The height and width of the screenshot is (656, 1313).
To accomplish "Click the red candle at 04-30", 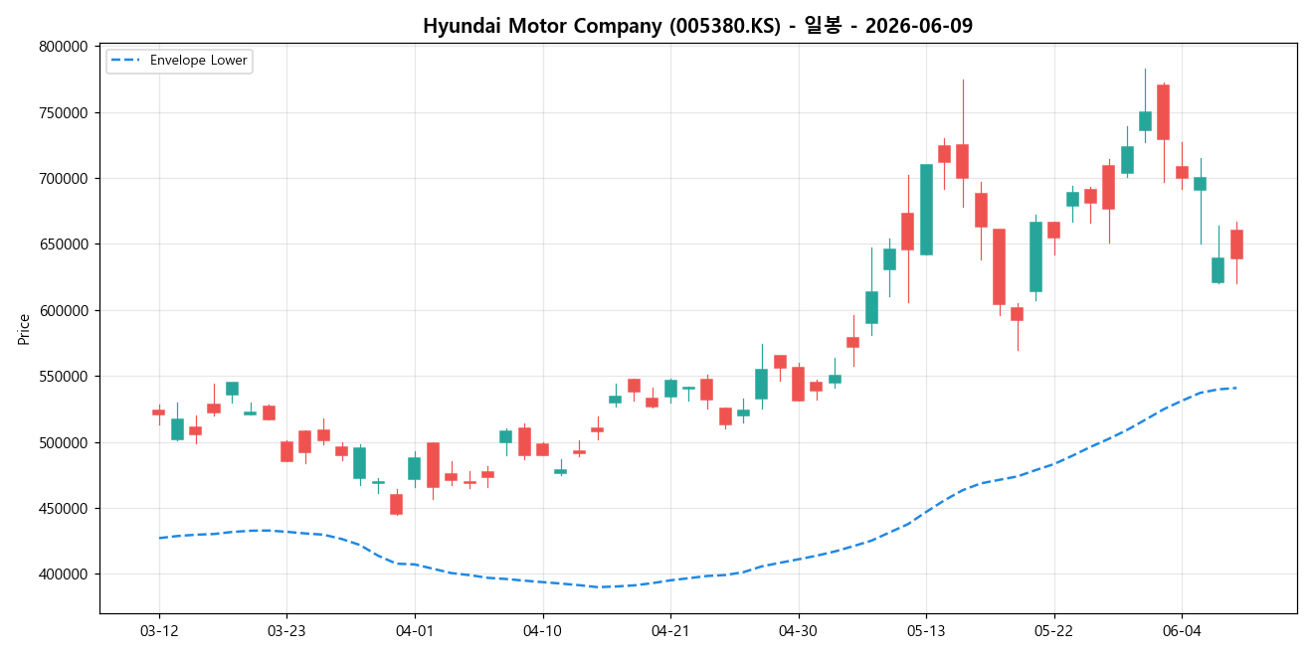I will coord(798,384).
